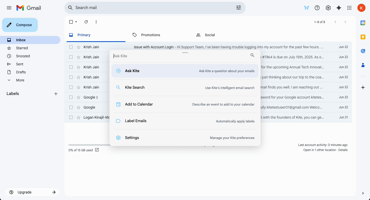The image size is (370, 200).
Task: Star the Google 2 conversation
Action: point(79,97)
